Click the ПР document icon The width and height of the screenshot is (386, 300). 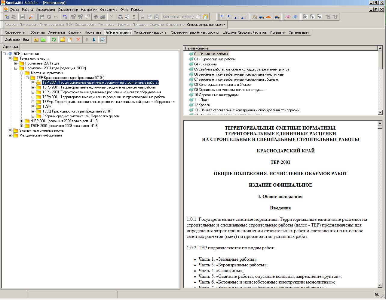(x=320, y=17)
